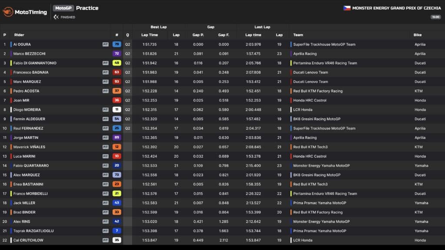The width and height of the screenshot is (445, 250).
Task: Select rider name Fabio QUARTARARO
Action: pos(31,165)
